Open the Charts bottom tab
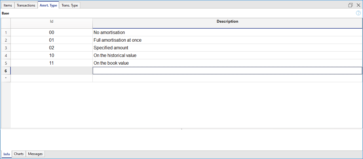 (x=19, y=154)
